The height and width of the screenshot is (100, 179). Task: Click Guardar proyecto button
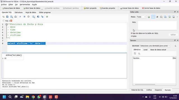107,8
